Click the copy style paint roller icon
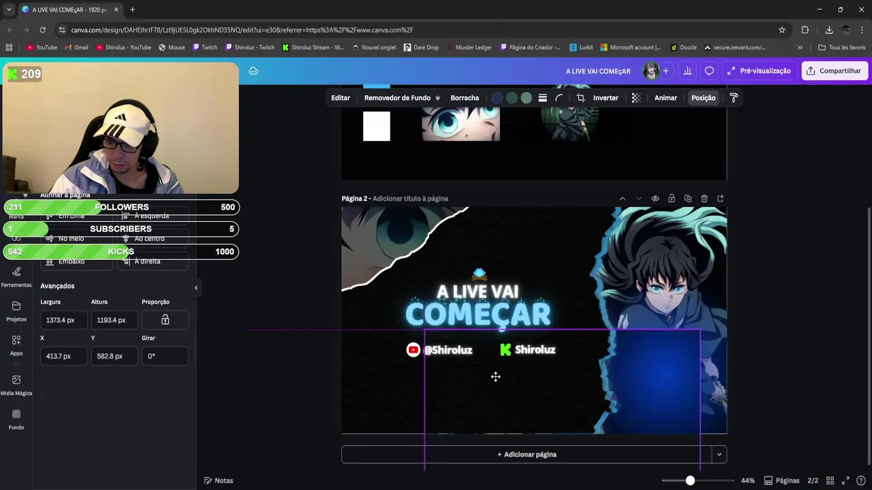This screenshot has width=872, height=490. point(734,98)
